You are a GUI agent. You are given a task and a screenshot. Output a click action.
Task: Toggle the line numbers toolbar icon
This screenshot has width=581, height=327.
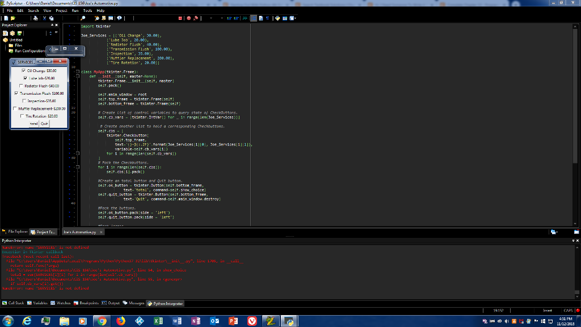coord(254,18)
